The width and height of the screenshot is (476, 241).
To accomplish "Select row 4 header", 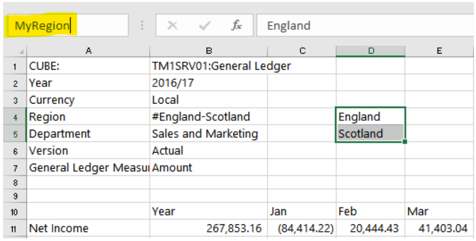I will tap(15, 117).
